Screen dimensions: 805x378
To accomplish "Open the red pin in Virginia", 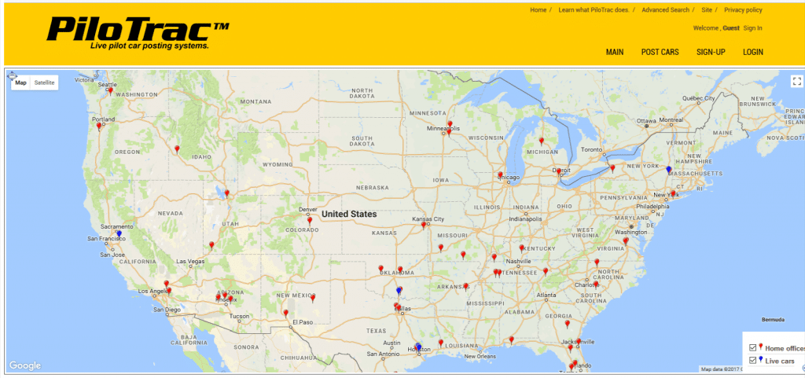I will 625,240.
